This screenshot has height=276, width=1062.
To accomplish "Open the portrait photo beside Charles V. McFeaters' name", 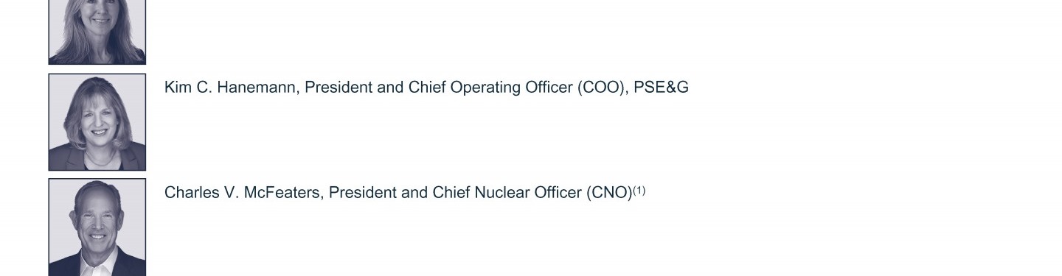I will [97, 227].
